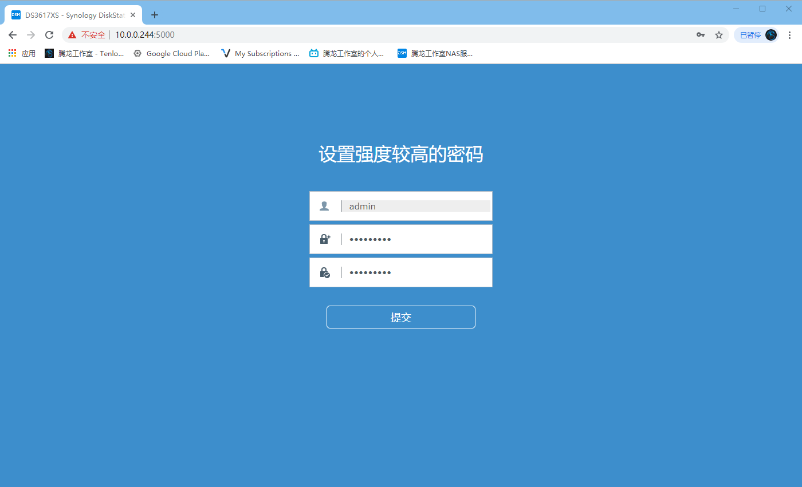Click the user silhouette icon

(324, 206)
